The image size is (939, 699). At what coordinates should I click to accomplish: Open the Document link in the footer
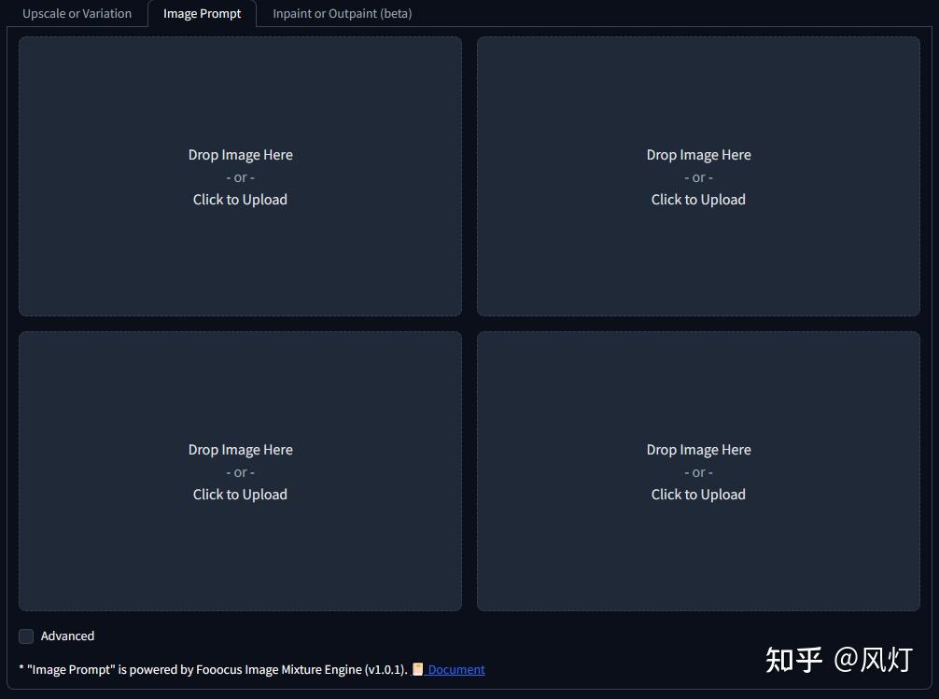[456, 668]
